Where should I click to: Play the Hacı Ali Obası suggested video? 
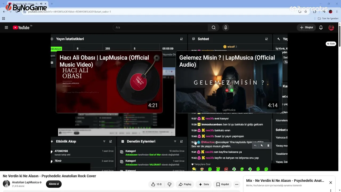click(x=109, y=82)
